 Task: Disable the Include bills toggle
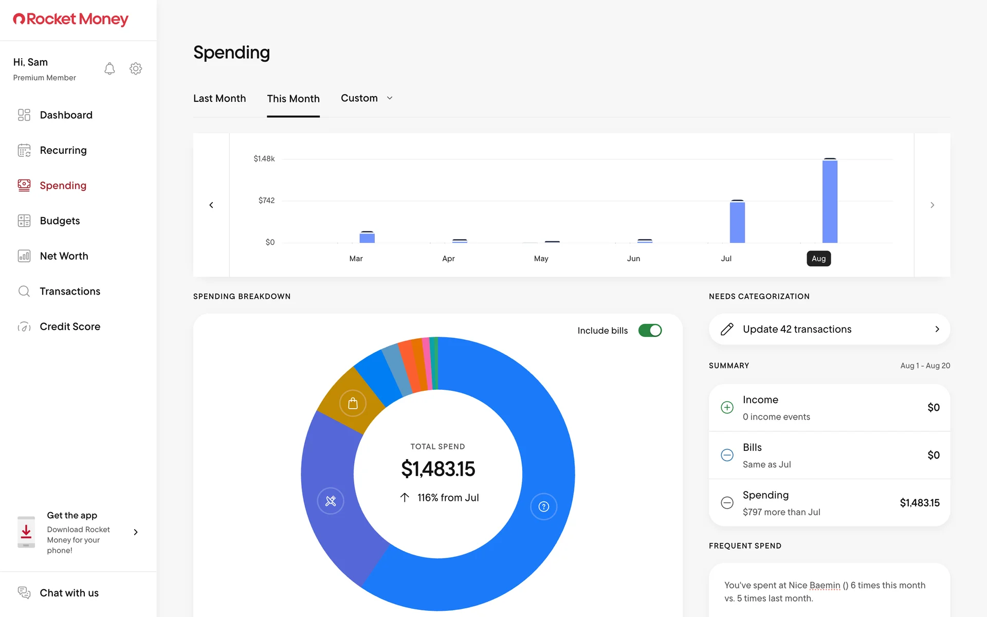tap(650, 331)
